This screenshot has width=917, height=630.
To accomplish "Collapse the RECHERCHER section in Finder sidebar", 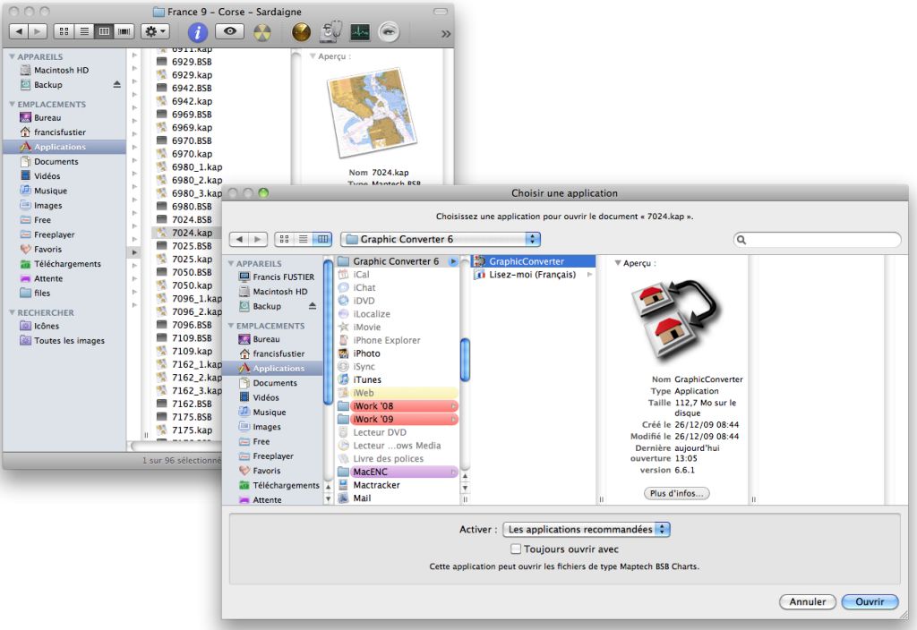I will coord(13,312).
